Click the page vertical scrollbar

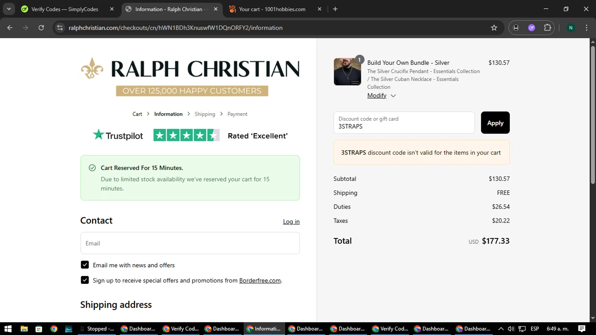coord(593,115)
